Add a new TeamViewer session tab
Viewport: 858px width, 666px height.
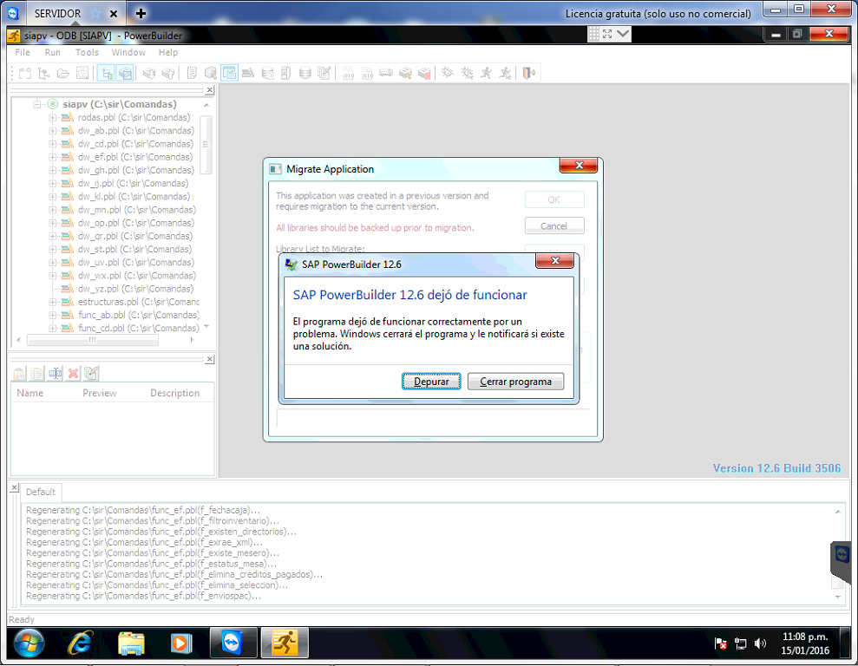click(141, 13)
